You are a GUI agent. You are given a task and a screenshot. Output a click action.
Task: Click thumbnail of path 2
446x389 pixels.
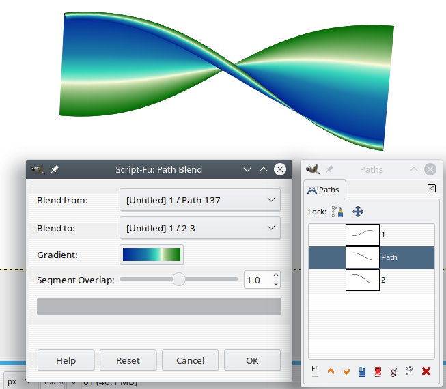(363, 280)
